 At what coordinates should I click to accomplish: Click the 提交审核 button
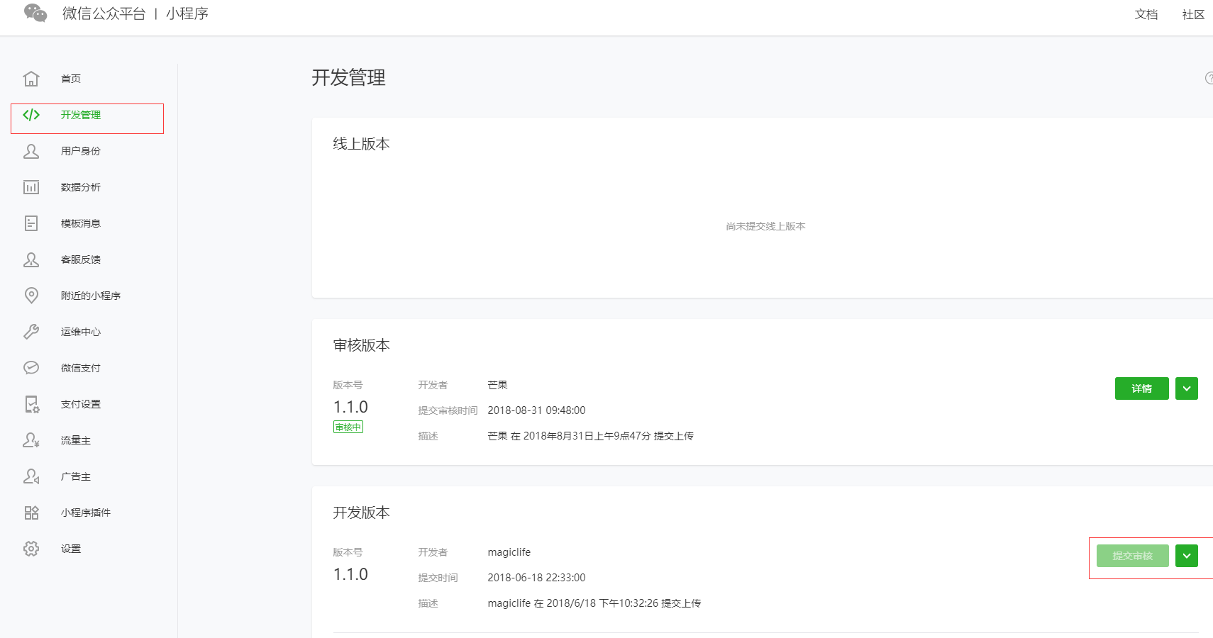[1132, 556]
